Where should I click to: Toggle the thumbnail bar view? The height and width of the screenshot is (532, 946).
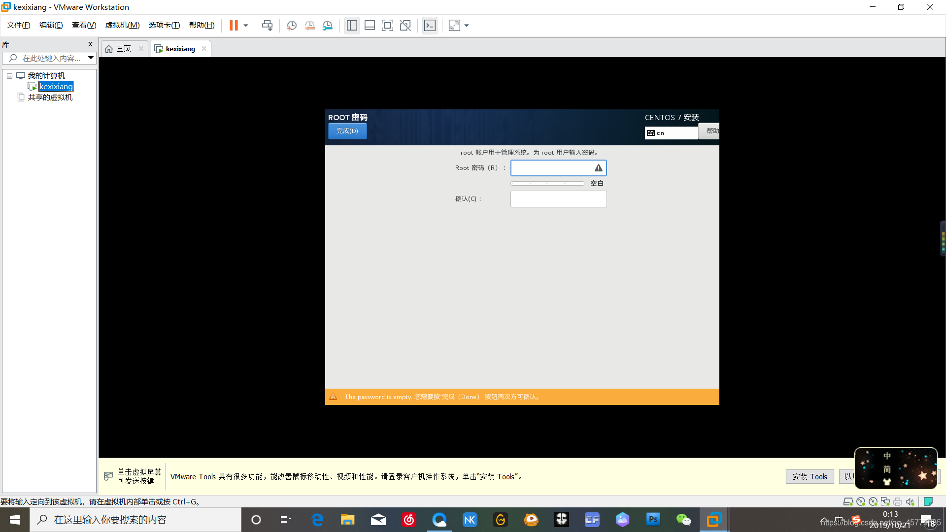point(370,25)
